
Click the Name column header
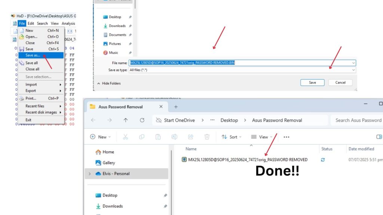click(x=191, y=149)
